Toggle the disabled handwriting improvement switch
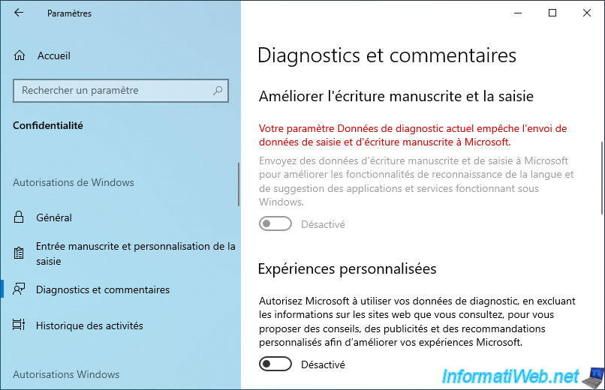 pos(275,224)
